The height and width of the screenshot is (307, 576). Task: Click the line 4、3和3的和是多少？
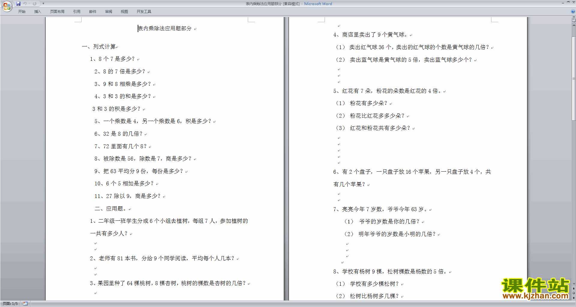click(123, 96)
